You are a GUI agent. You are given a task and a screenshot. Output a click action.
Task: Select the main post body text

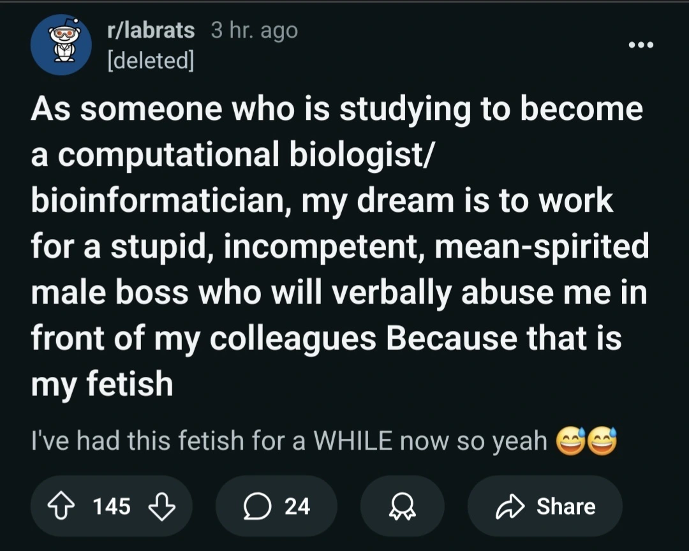(x=338, y=246)
